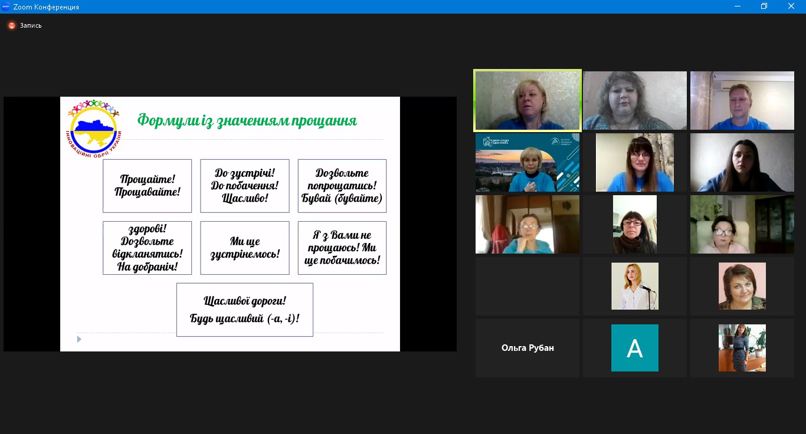The width and height of the screenshot is (806, 434).
Task: Click the "На добраніч!" slide box
Action: point(148,248)
